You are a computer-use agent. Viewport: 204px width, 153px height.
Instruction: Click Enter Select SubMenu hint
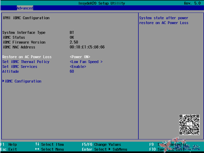[x=104, y=149]
